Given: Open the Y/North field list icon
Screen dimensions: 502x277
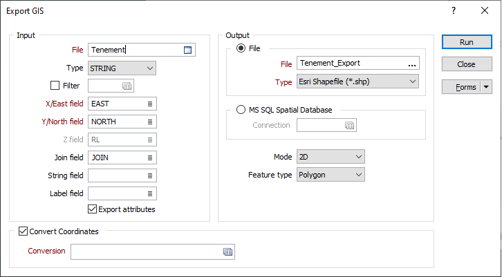Looking at the screenshot, I should coord(150,122).
